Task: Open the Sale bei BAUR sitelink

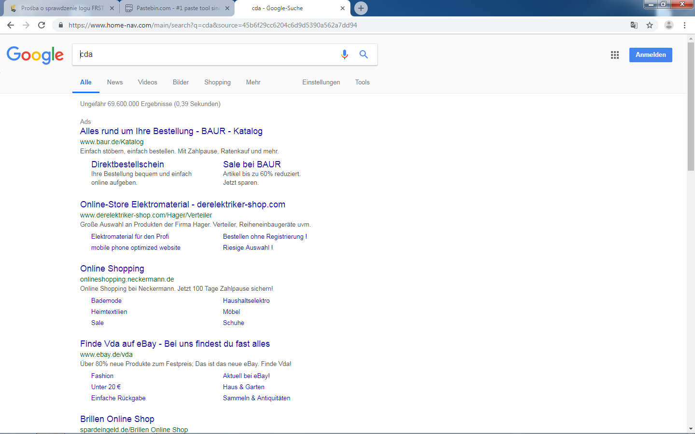Action: [252, 164]
